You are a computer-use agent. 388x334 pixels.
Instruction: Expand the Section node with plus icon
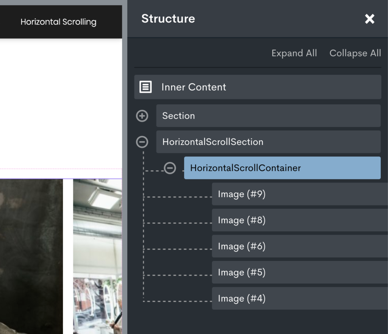point(142,116)
